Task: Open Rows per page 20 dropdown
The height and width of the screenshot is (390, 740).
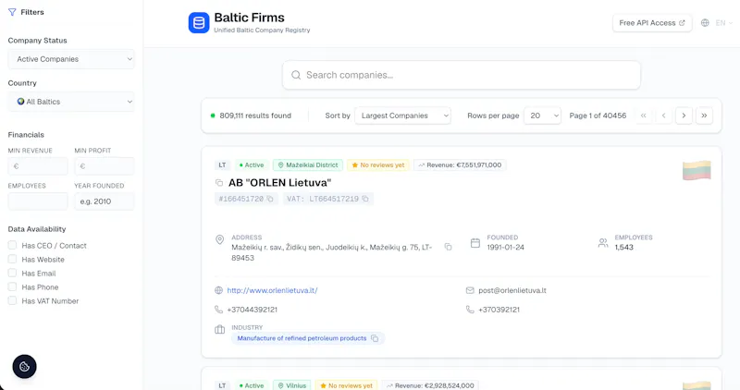Action: [x=542, y=116]
